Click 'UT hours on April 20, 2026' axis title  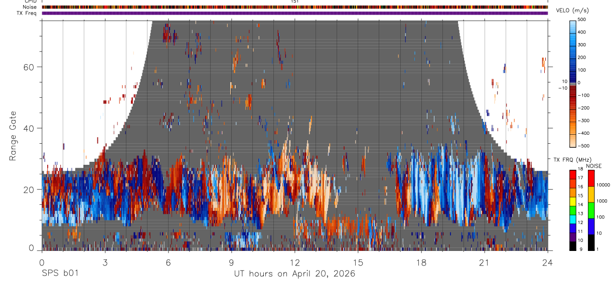point(294,274)
